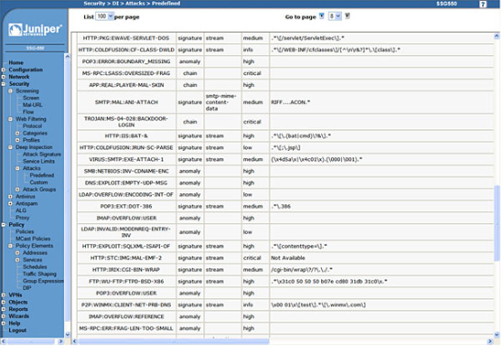501x346 pixels.
Task: Click the VIRUS:SMTP:EXE-ATTACH-1 attack name
Action: point(127,159)
